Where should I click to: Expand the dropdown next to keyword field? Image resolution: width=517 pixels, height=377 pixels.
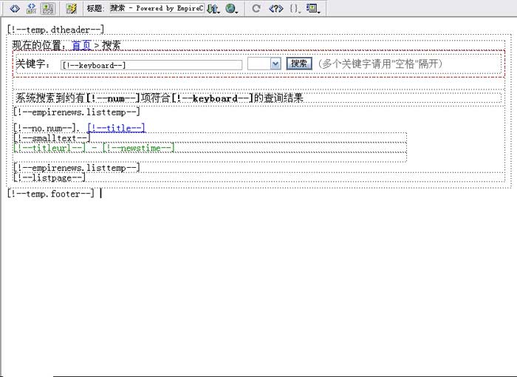[x=275, y=64]
